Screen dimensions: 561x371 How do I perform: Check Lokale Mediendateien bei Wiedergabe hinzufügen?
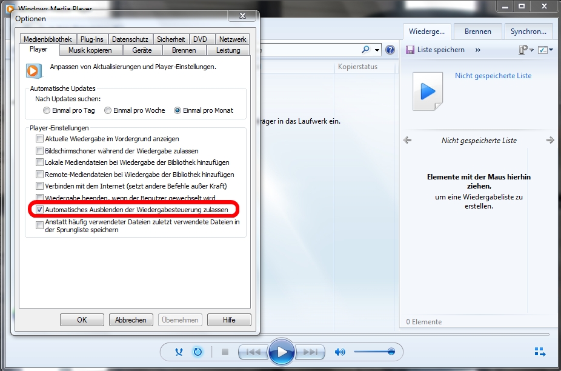[39, 162]
